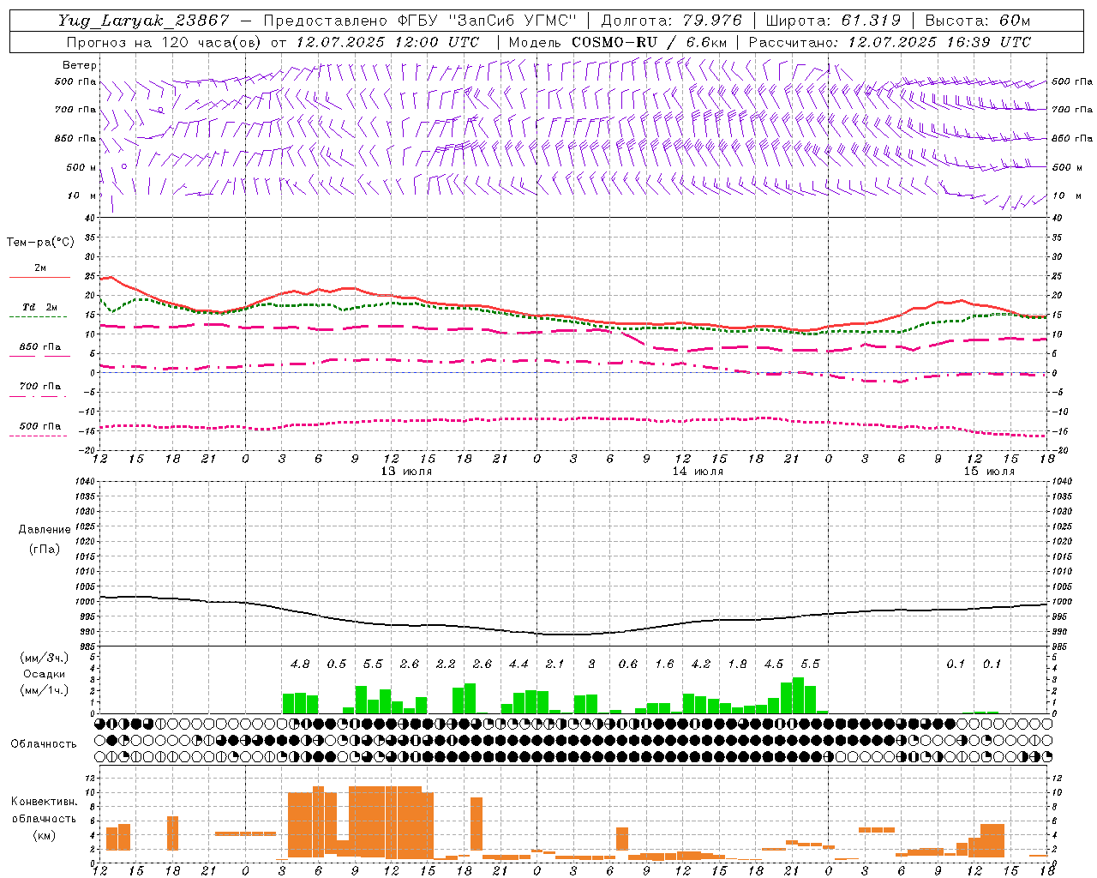Click the forecast start time 12.07.2025 12:00 UTC

tap(387, 42)
